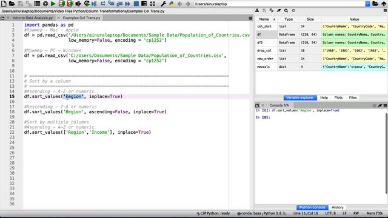Step return debug icon
The height and width of the screenshot is (218, 388).
click(119, 4)
